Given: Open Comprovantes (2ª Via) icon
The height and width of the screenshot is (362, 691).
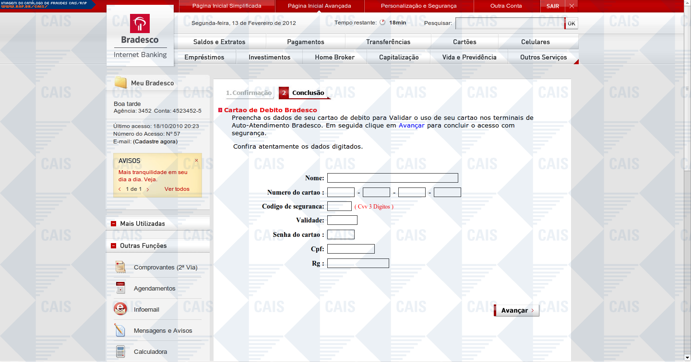Looking at the screenshot, I should pyautogui.click(x=120, y=267).
